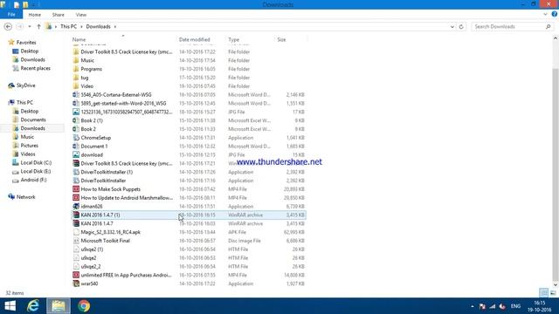Select Desktop under Favorites
Viewport: 559px width, 314px height.
tap(29, 51)
